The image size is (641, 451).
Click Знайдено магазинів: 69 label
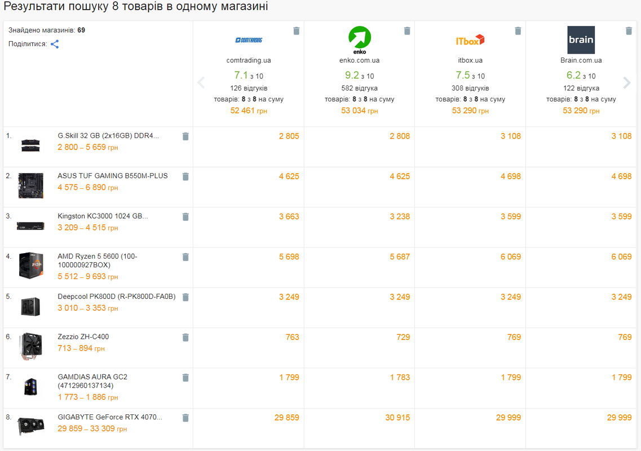click(x=47, y=30)
